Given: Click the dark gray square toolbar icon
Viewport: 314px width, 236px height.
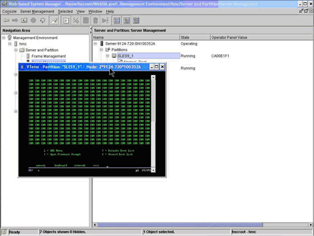Looking at the screenshot, I should coord(85,21).
